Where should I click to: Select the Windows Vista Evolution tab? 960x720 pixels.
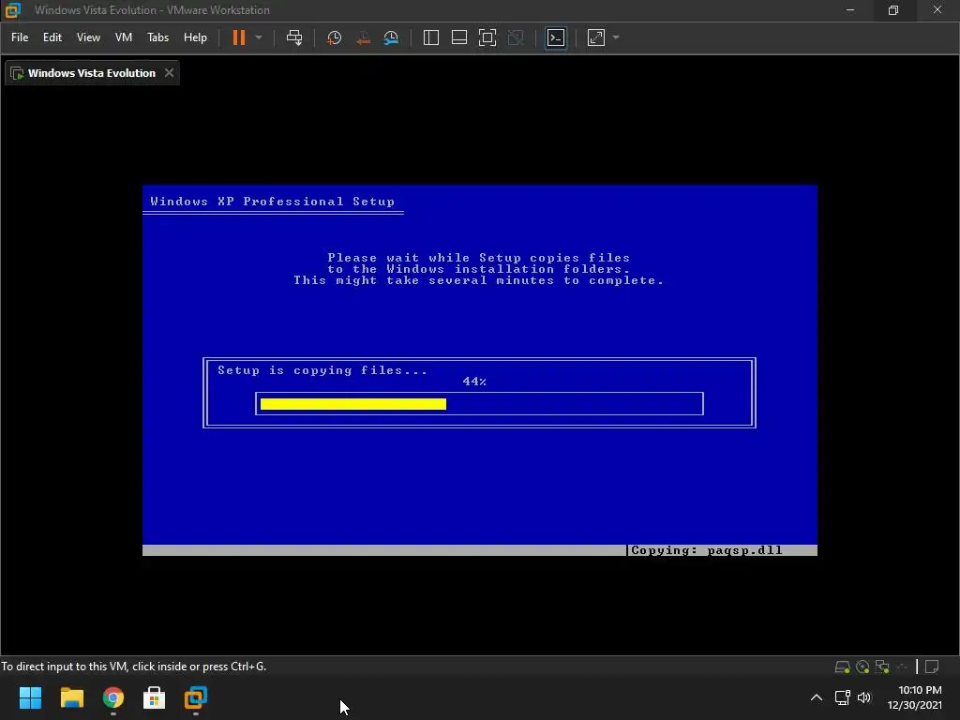(92, 73)
